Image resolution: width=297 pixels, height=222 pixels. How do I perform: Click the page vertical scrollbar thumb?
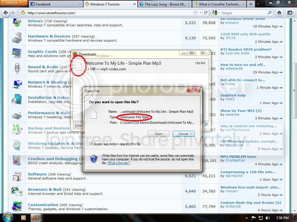click(295, 90)
